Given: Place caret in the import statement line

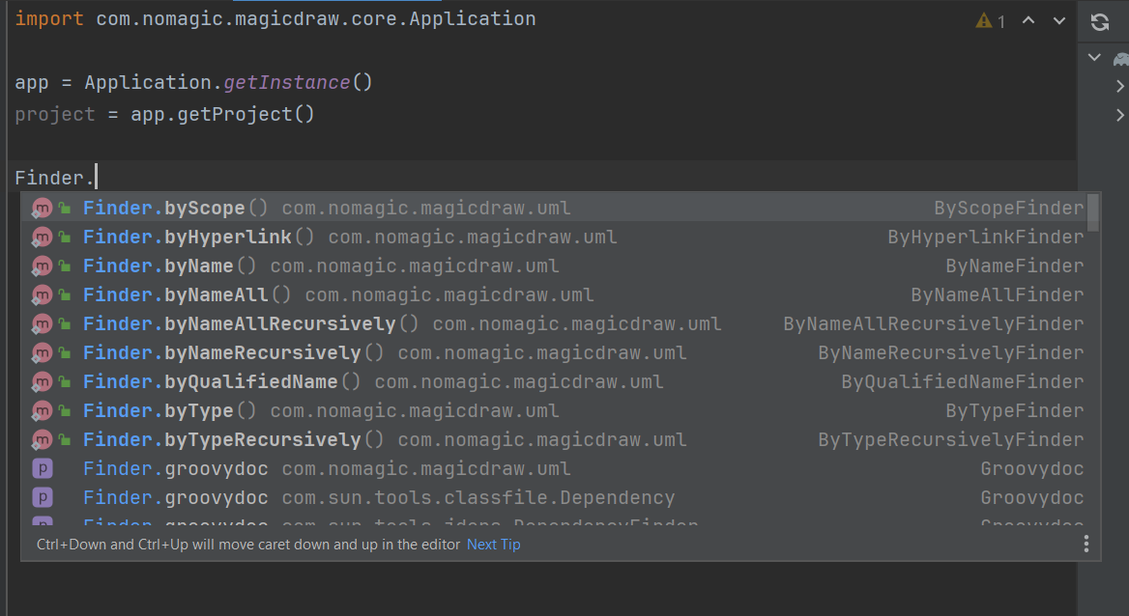Looking at the screenshot, I should pos(275,18).
